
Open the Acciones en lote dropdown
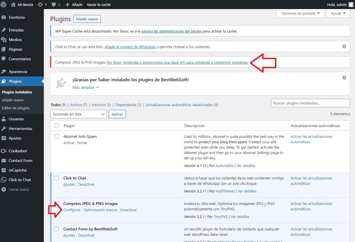(x=79, y=114)
